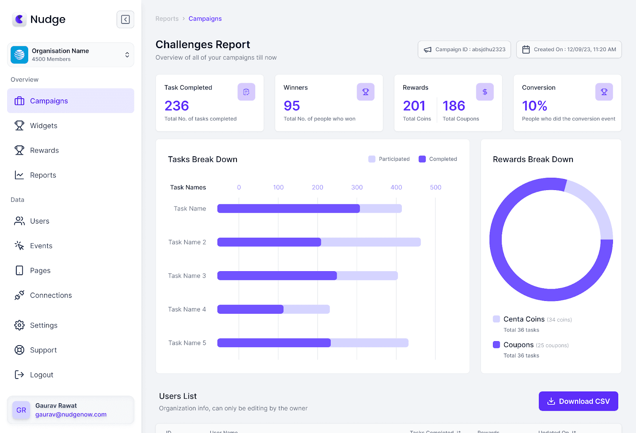Image resolution: width=636 pixels, height=433 pixels.
Task: Open the Users section
Action: point(71,221)
